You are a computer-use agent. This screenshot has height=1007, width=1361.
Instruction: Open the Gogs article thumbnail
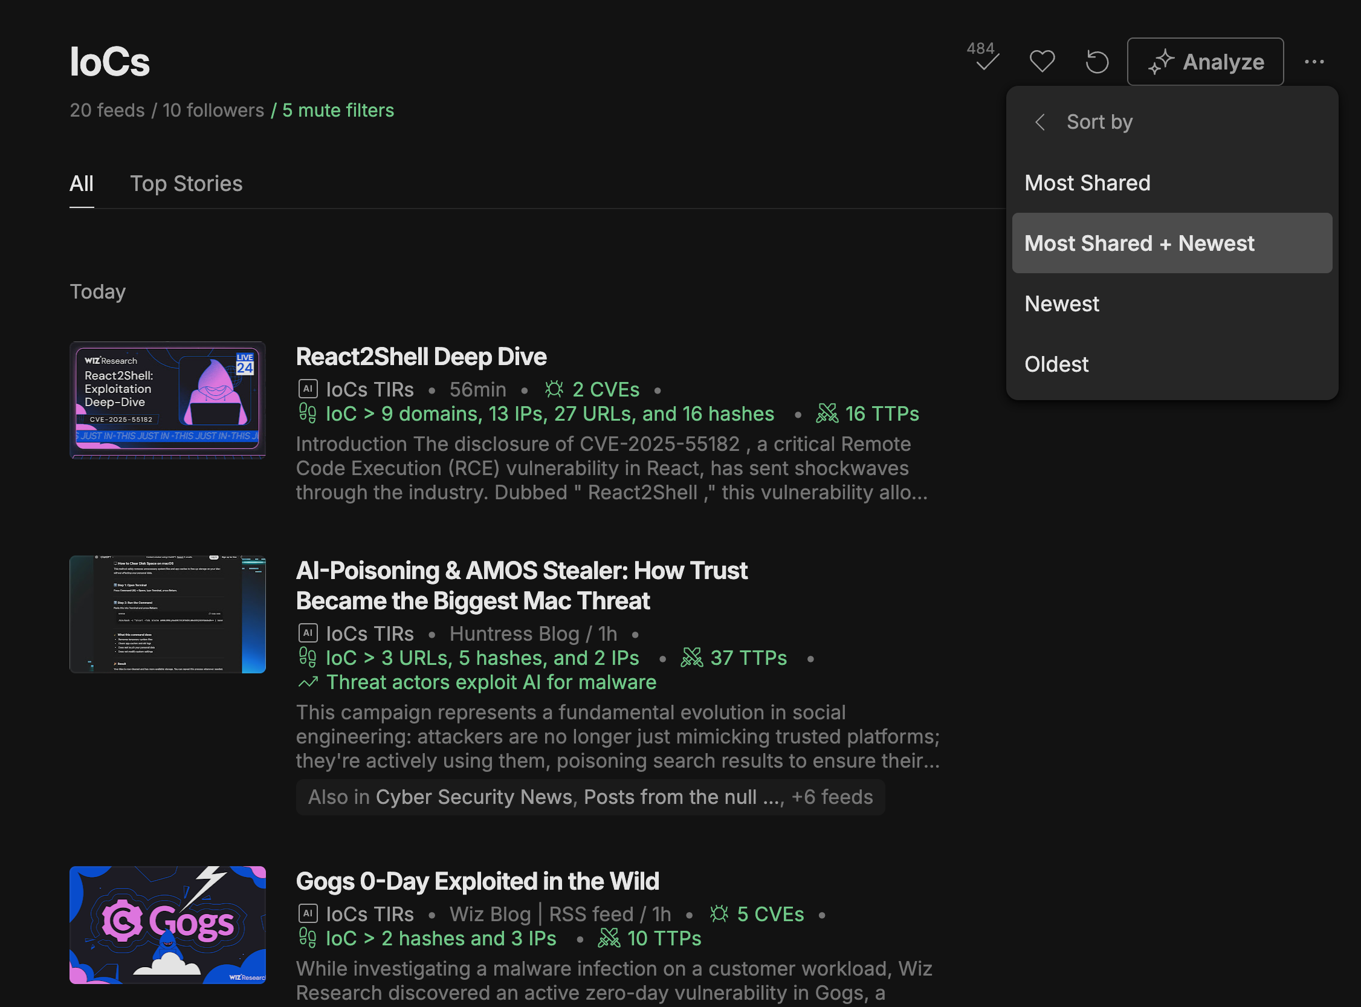tap(167, 925)
